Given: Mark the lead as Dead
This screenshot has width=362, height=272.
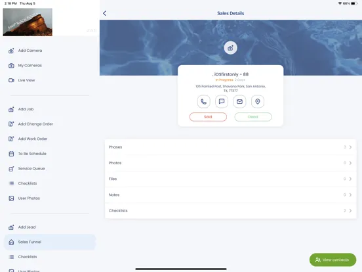Looking at the screenshot, I should click(253, 117).
